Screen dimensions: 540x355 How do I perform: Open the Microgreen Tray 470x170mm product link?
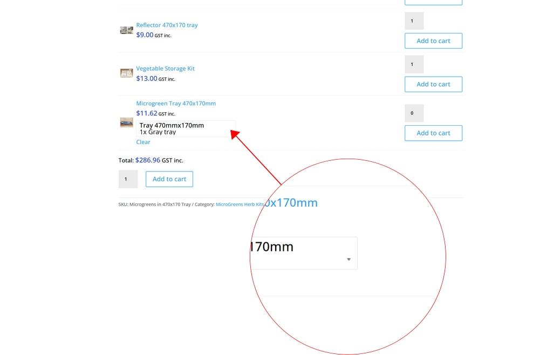tap(176, 104)
